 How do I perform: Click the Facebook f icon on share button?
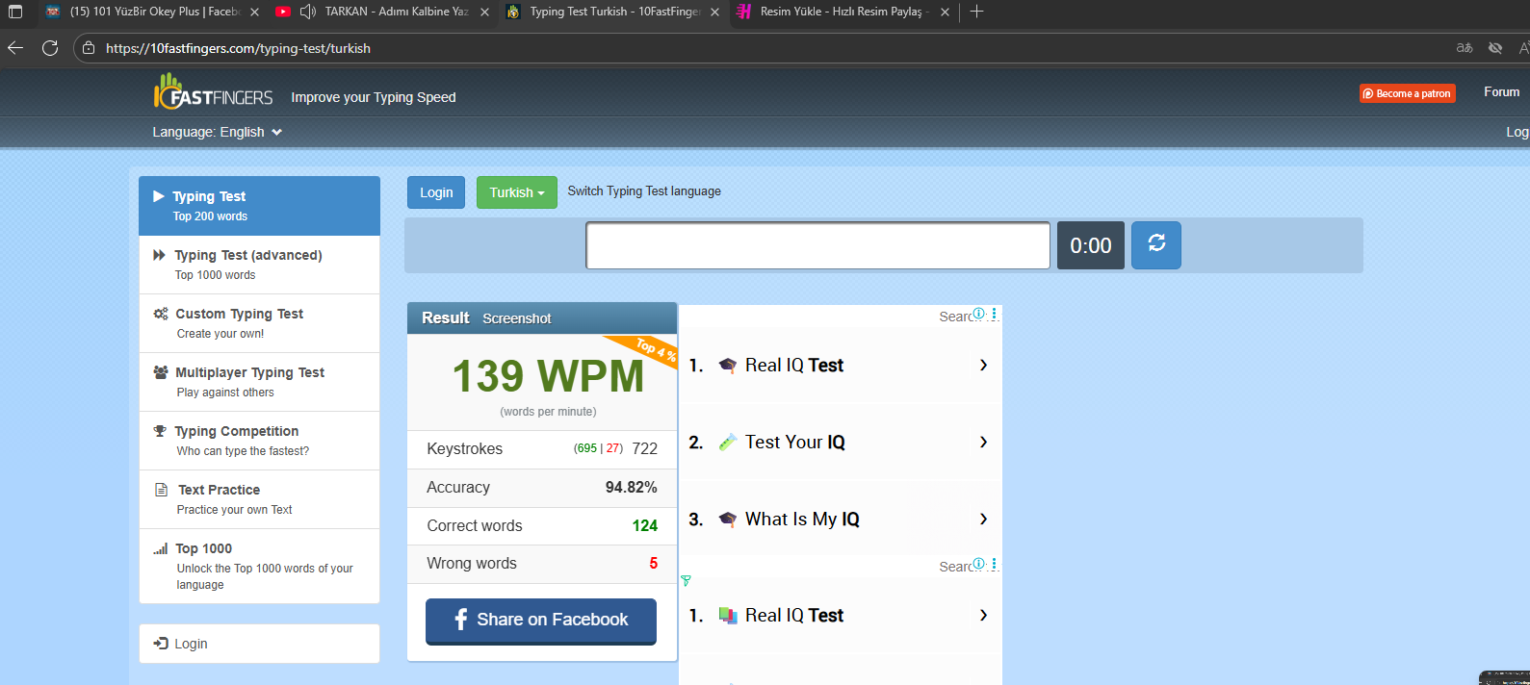[x=460, y=620]
